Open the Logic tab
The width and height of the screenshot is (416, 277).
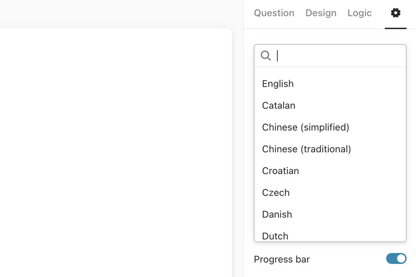(360, 13)
